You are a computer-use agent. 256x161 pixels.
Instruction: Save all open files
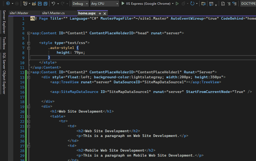[45, 3]
